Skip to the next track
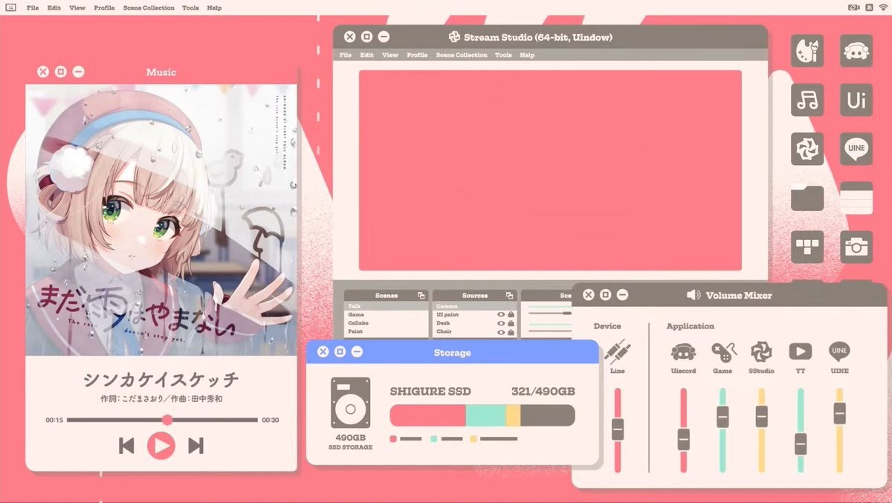 pos(195,445)
